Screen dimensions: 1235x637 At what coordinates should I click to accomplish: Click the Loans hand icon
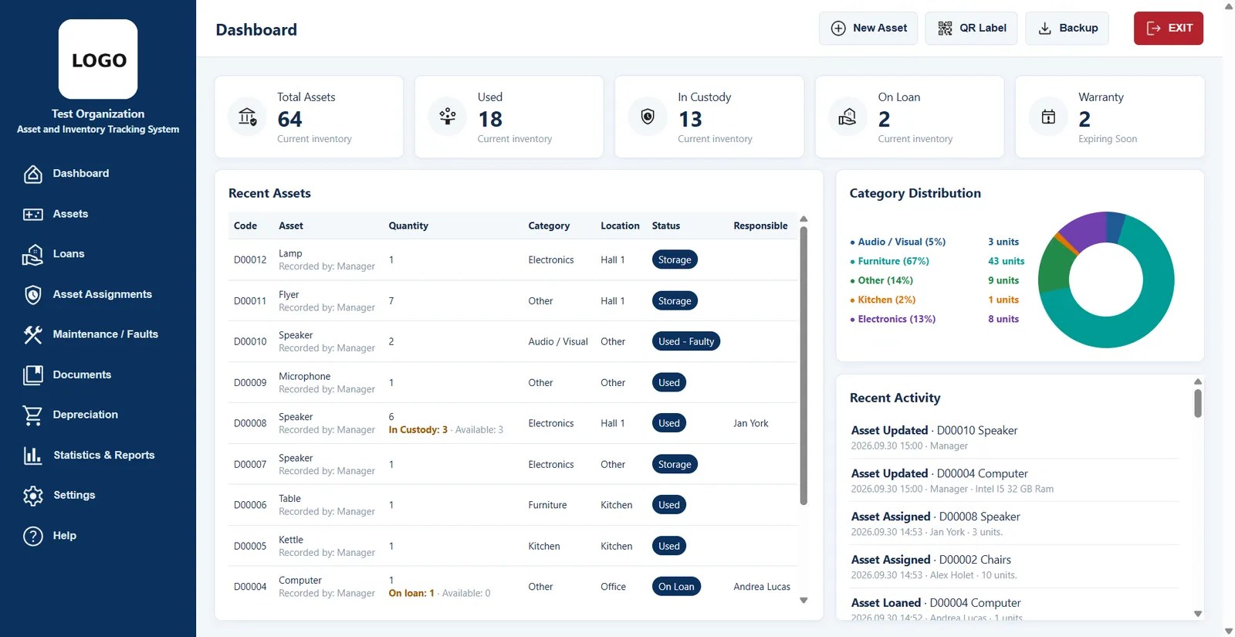point(32,254)
